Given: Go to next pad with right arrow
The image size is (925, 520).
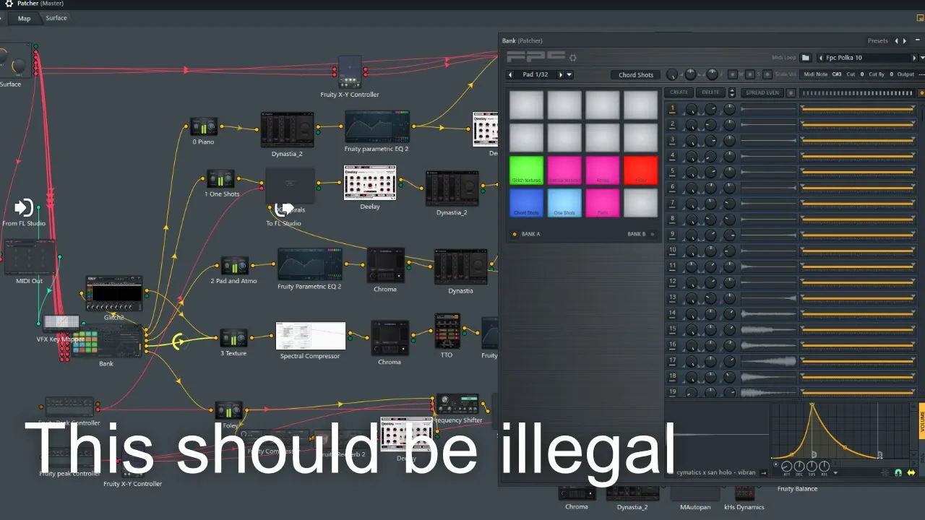Looking at the screenshot, I should (560, 74).
